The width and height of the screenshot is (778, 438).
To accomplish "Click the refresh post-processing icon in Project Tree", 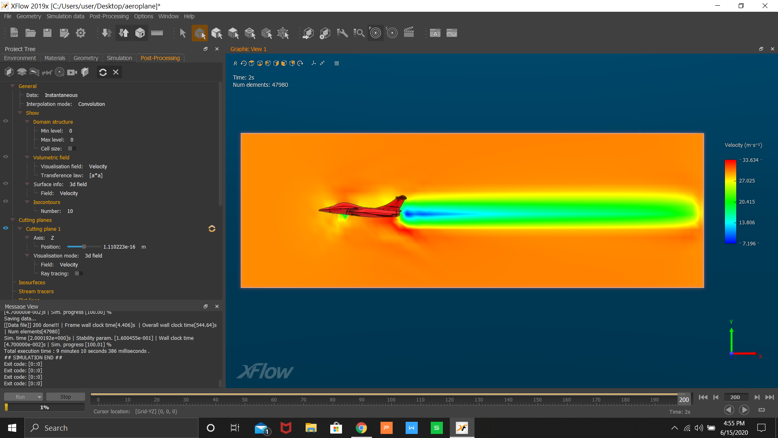I will pyautogui.click(x=103, y=72).
